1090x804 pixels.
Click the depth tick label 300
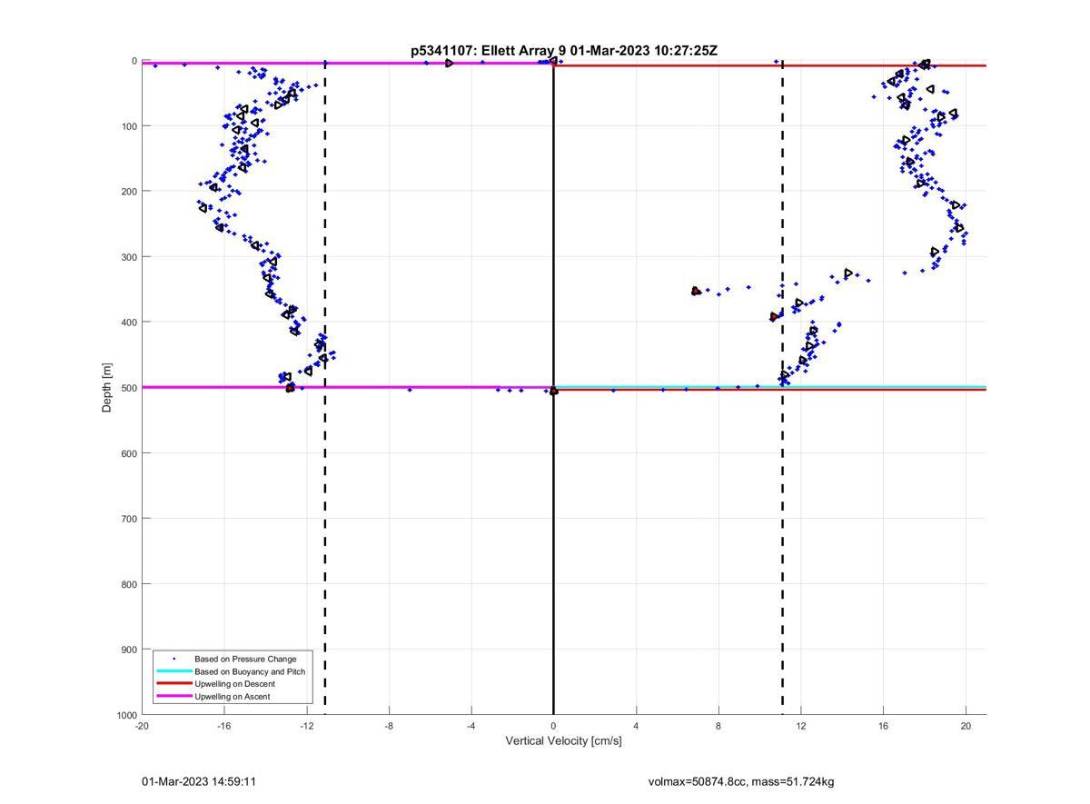(x=129, y=257)
